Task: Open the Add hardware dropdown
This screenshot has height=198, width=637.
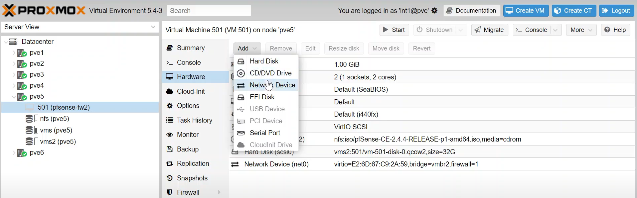Action: click(247, 49)
